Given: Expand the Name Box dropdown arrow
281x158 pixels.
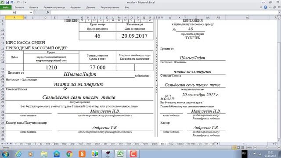Looking at the screenshot, I should pyautogui.click(x=31, y=12).
